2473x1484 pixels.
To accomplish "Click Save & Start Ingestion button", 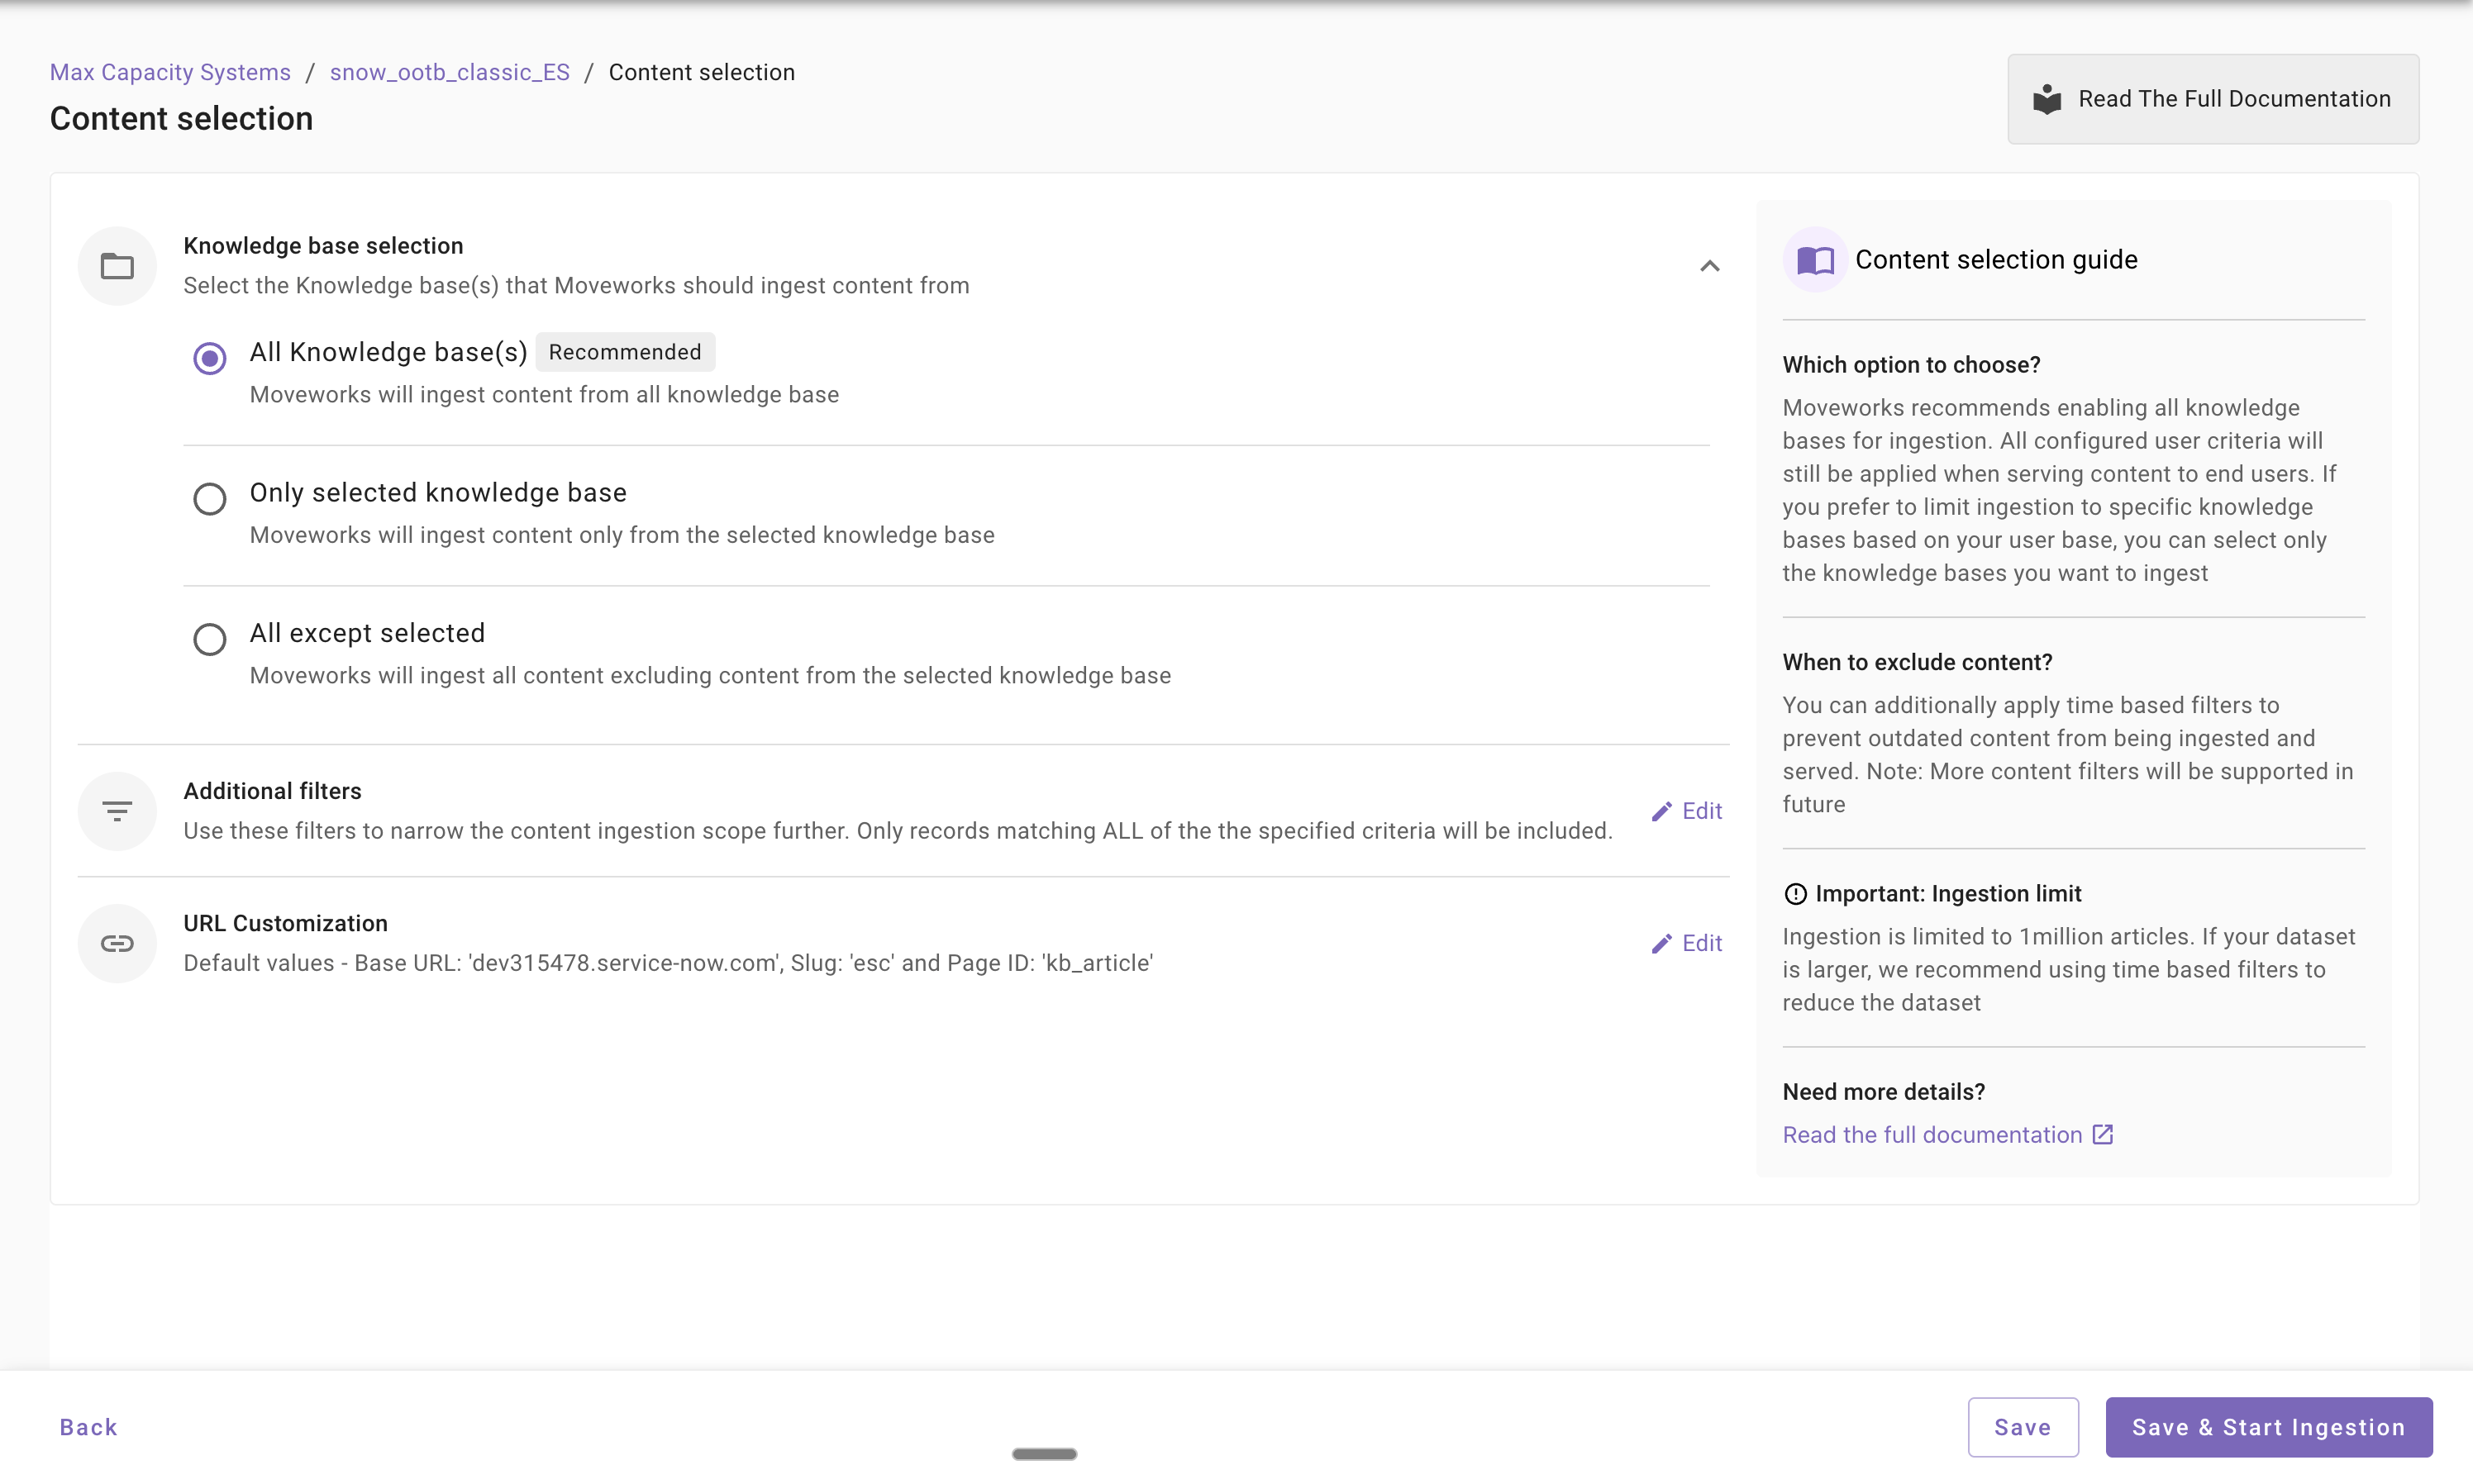I will click(2268, 1427).
